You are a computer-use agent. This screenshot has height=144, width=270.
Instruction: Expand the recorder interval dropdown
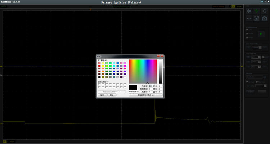[x=260, y=86]
